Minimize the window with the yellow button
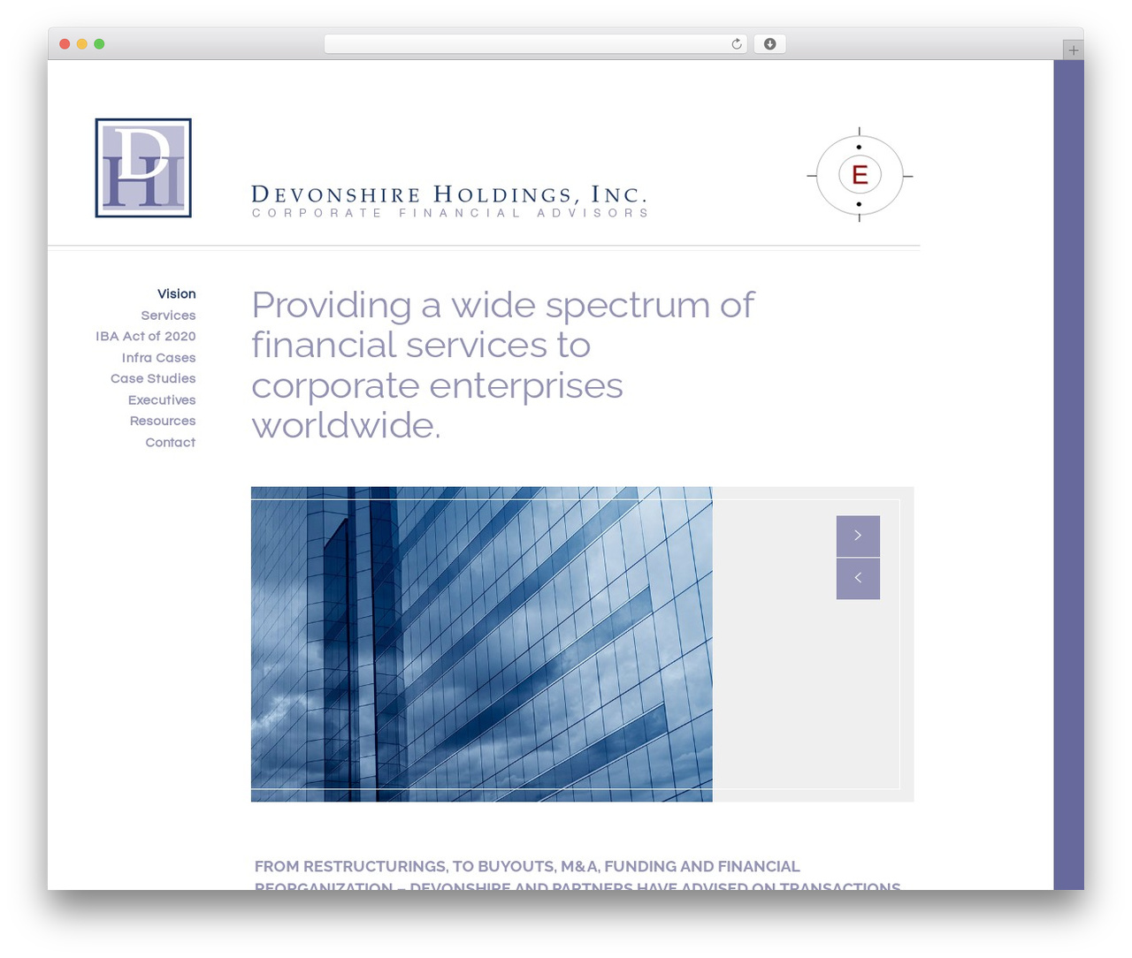Screen dimensions: 1132x958 click(x=82, y=44)
